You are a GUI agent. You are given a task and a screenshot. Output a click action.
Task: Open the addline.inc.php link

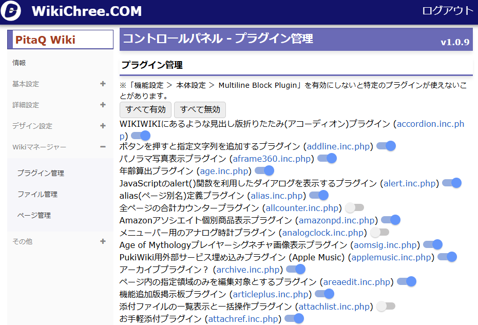(338, 146)
